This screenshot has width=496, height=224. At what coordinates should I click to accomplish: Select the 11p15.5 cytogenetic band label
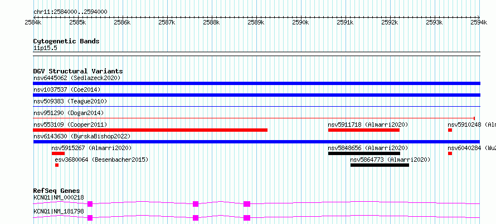click(x=45, y=48)
